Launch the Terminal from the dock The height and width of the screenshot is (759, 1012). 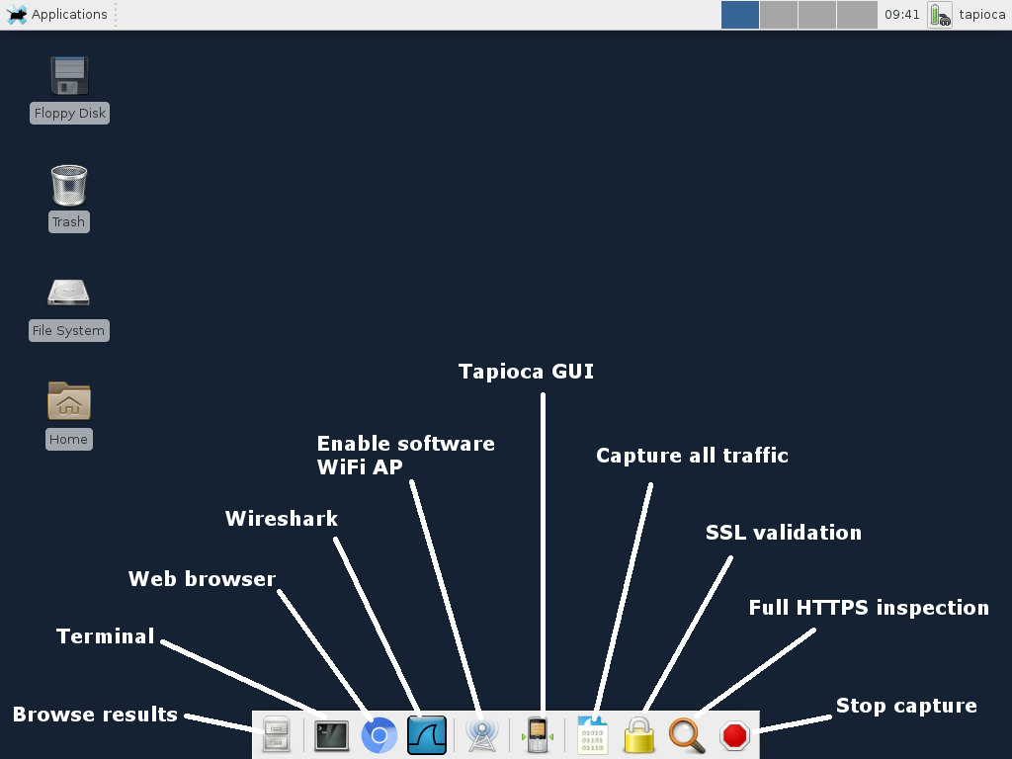[331, 735]
